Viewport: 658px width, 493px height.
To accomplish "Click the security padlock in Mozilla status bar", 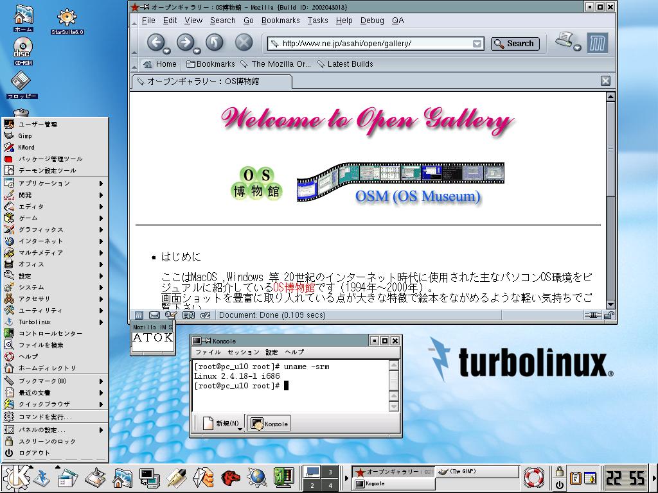I will pos(609,315).
